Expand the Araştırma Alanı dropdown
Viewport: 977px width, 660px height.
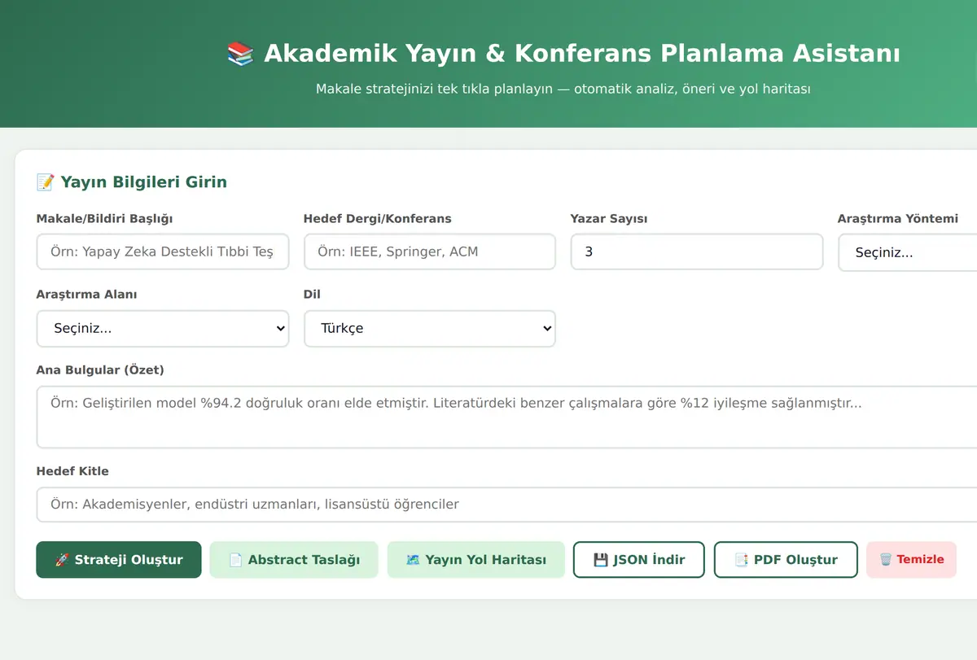[163, 329]
